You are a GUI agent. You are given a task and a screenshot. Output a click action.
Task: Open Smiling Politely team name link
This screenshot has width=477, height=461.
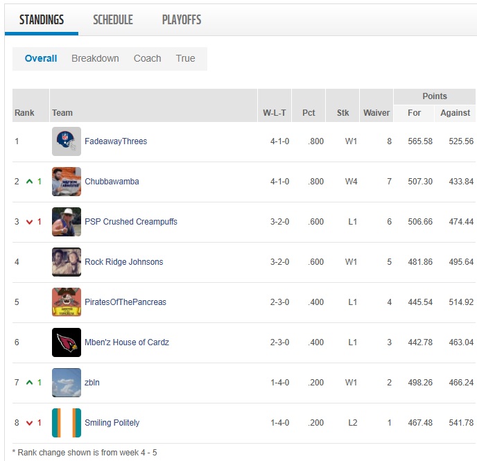112,423
